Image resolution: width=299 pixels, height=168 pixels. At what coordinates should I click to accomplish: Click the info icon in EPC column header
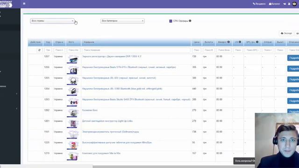point(257,42)
